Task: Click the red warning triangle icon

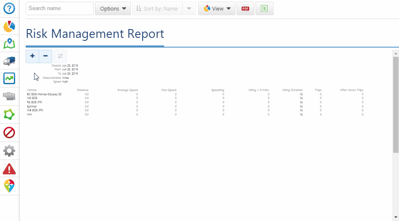Action: tap(9, 169)
